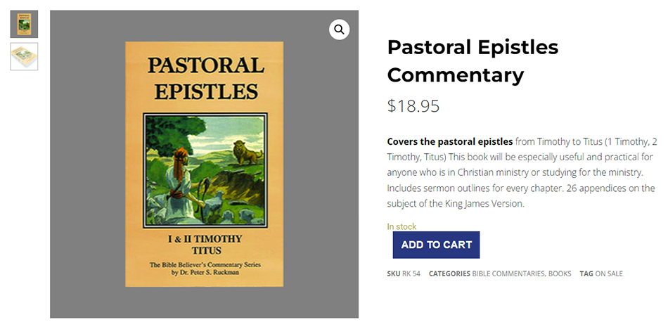Screen dimensions: 668x329
Task: Click the In stock status label
Action: click(x=402, y=226)
